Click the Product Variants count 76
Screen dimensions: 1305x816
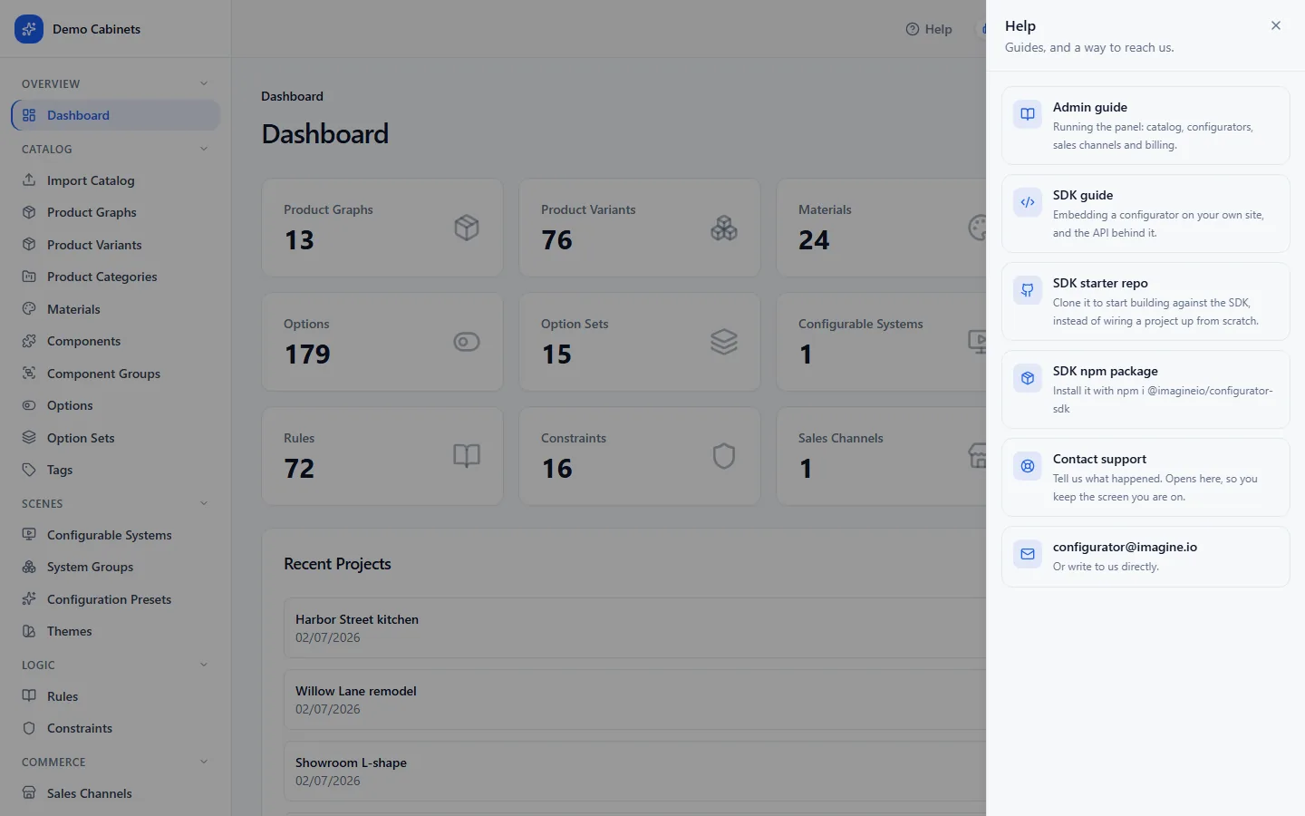click(556, 240)
